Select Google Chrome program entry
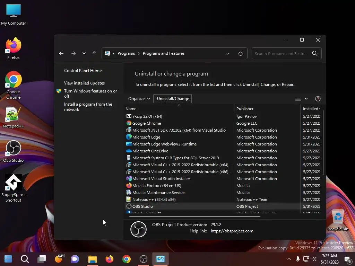The image size is (355, 266). pyautogui.click(x=223, y=123)
